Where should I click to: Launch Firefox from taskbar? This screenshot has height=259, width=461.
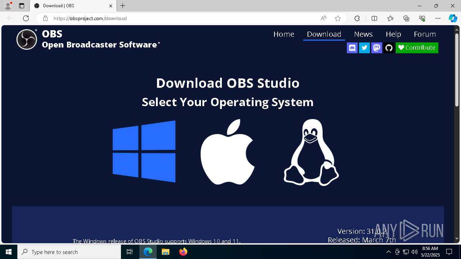point(183,252)
